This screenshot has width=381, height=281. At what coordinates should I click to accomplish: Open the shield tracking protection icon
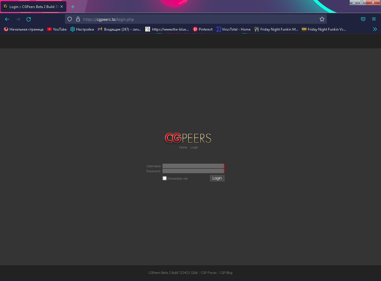(x=70, y=19)
